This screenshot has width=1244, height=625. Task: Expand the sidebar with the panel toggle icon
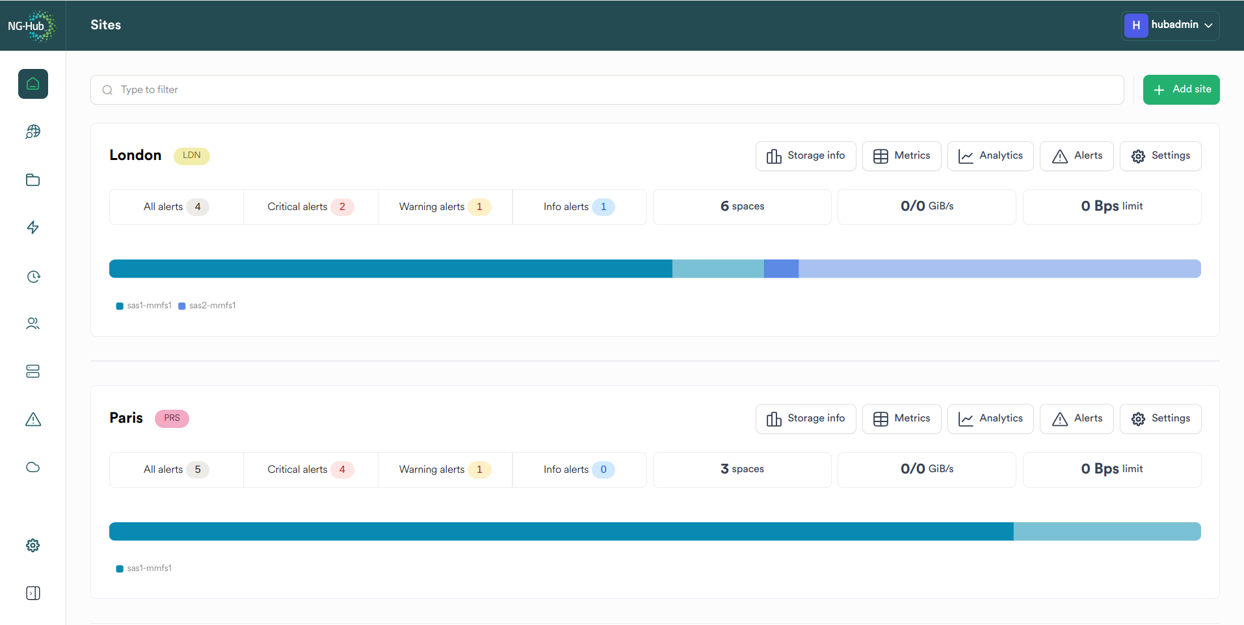[33, 593]
